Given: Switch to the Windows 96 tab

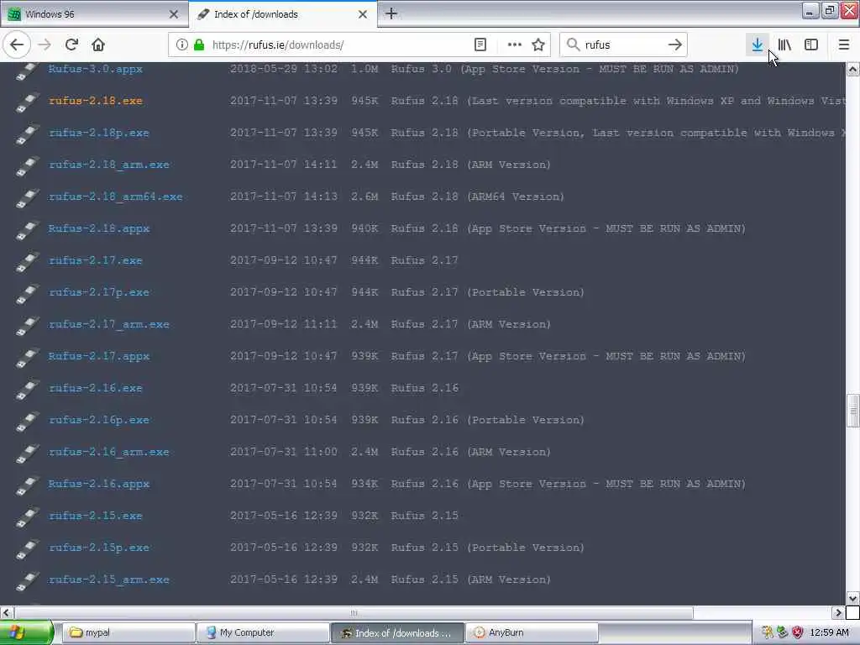Looking at the screenshot, I should point(93,14).
